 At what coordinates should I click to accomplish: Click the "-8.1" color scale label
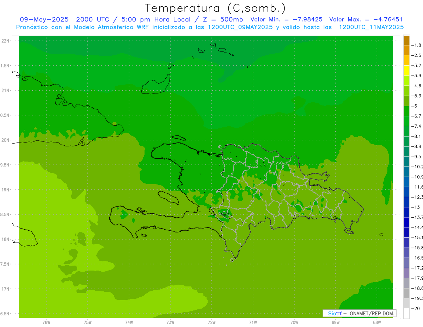tap(416, 136)
